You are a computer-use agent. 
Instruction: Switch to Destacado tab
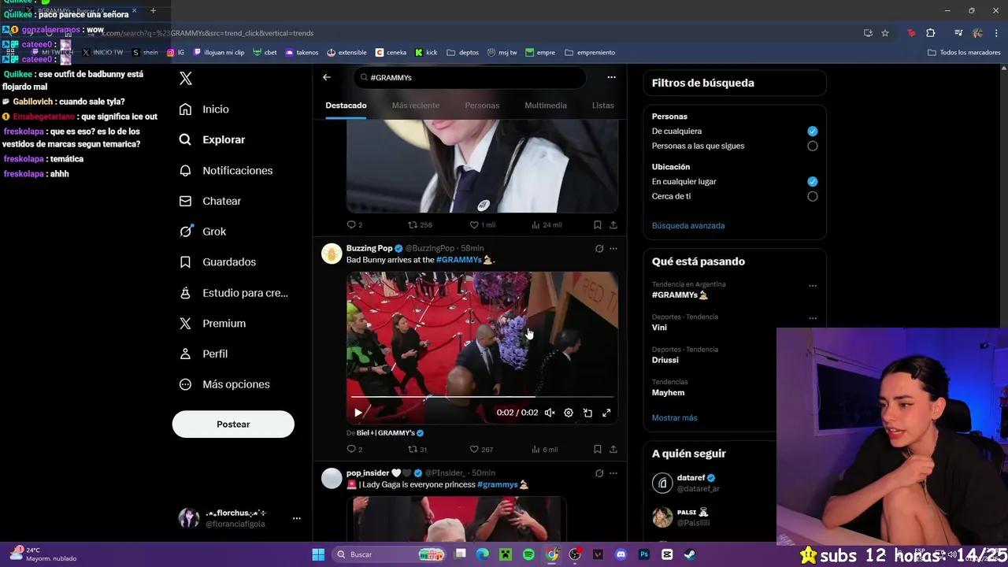pos(346,106)
